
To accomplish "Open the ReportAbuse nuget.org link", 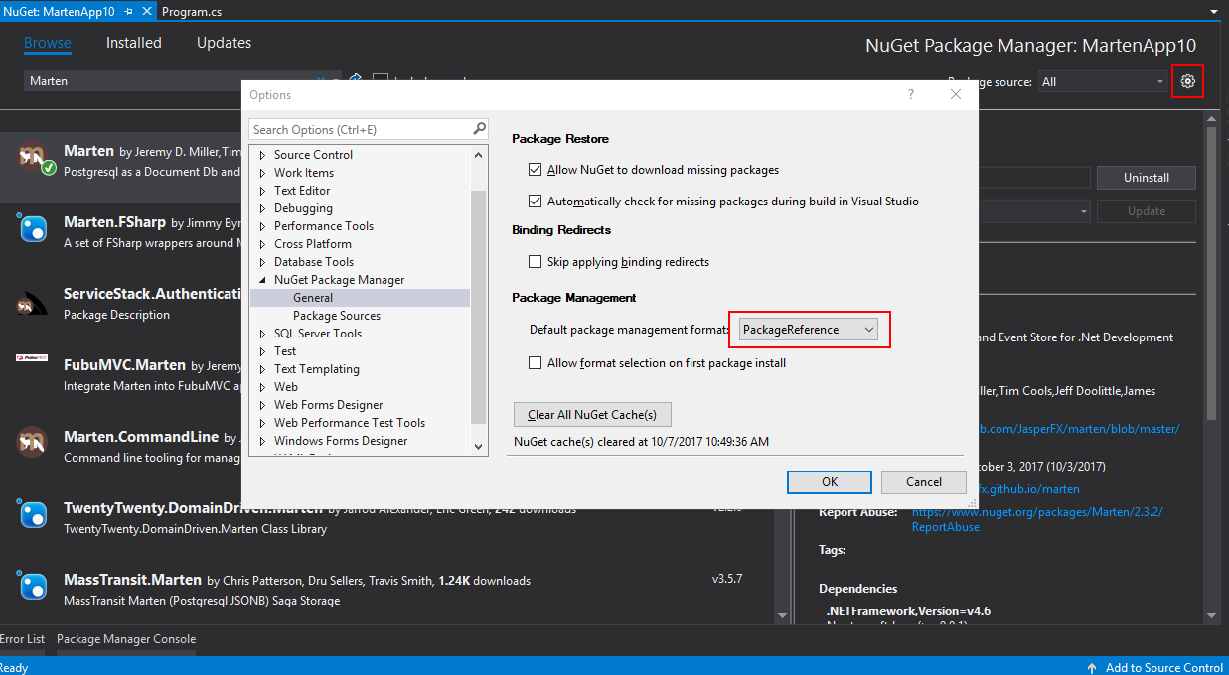I will pos(1037,519).
